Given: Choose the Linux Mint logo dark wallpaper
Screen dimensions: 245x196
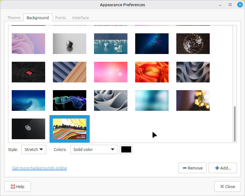Looking at the screenshot, I should tap(28, 129).
